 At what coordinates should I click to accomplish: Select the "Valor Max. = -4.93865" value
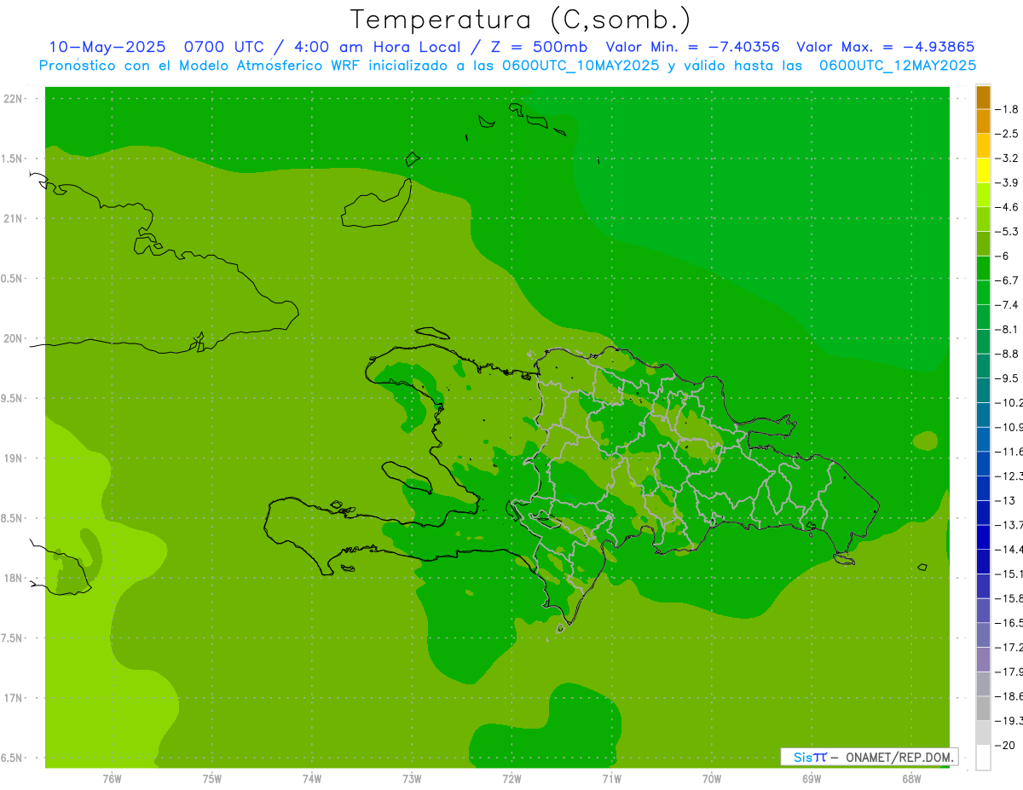pos(885,47)
